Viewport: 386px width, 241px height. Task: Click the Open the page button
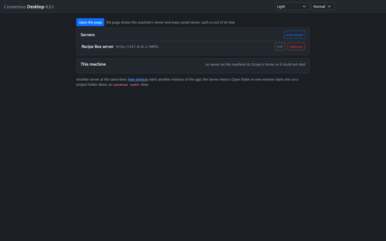(90, 22)
